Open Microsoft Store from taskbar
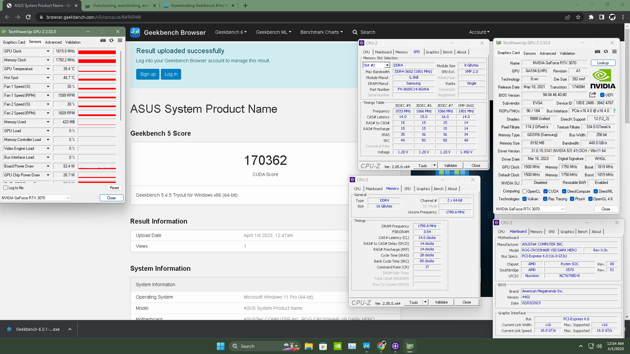The image size is (630, 354). pyautogui.click(x=323, y=346)
